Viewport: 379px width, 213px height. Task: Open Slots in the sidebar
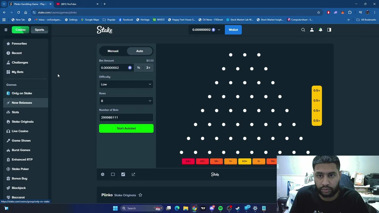pyautogui.click(x=25, y=112)
